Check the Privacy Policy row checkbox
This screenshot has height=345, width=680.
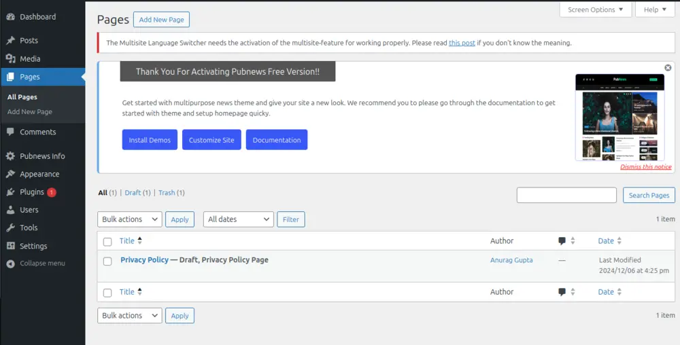(x=107, y=261)
